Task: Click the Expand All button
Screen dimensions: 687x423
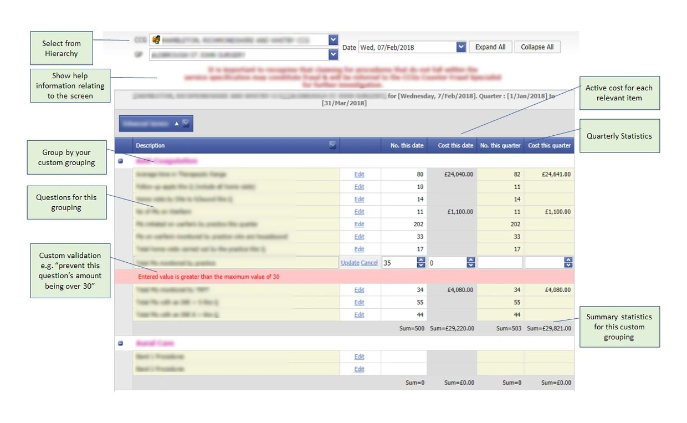Action: coord(490,47)
